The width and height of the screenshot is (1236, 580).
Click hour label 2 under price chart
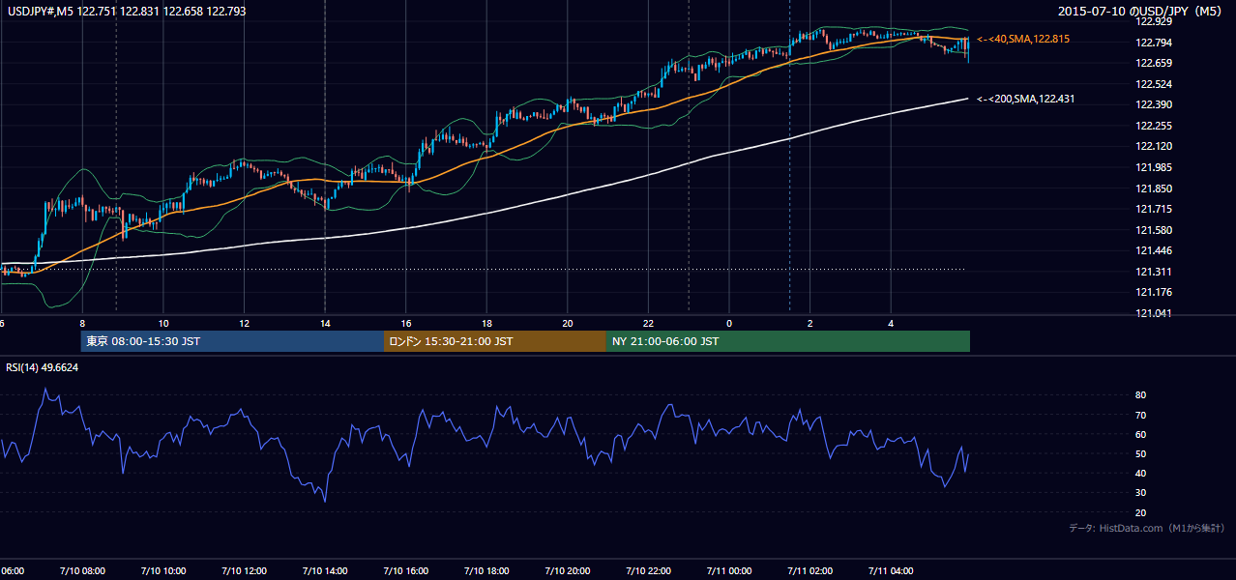pos(810,323)
